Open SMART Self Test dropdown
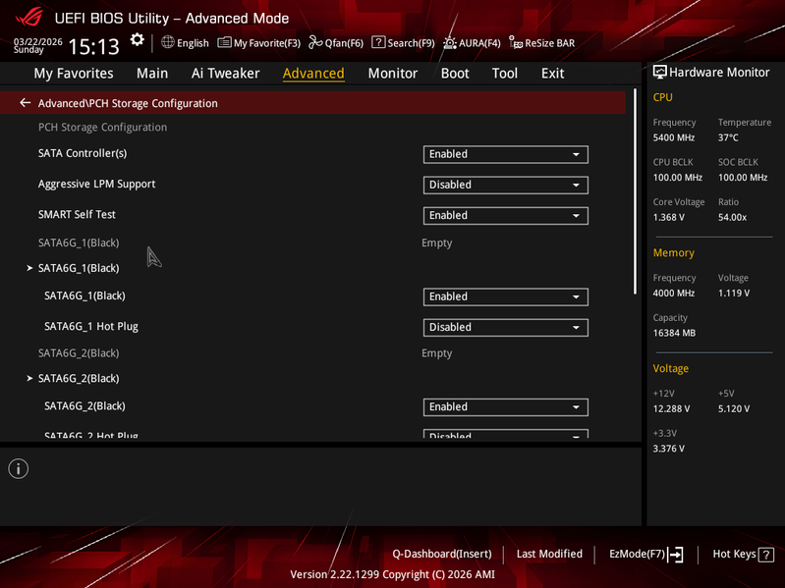 click(505, 216)
